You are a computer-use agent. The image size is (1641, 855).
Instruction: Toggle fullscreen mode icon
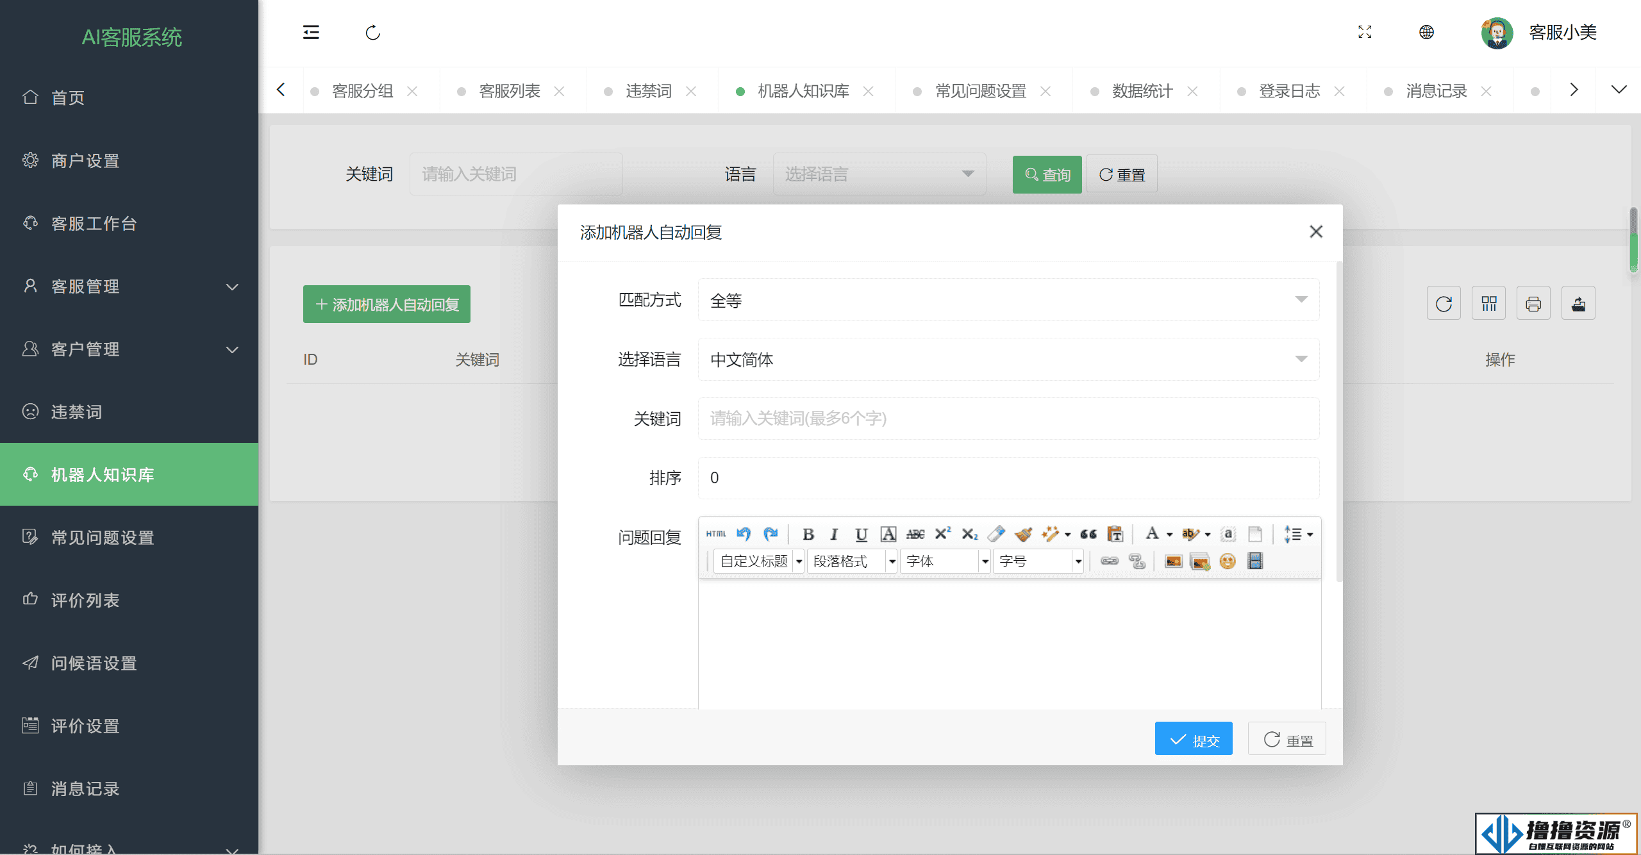point(1365,32)
